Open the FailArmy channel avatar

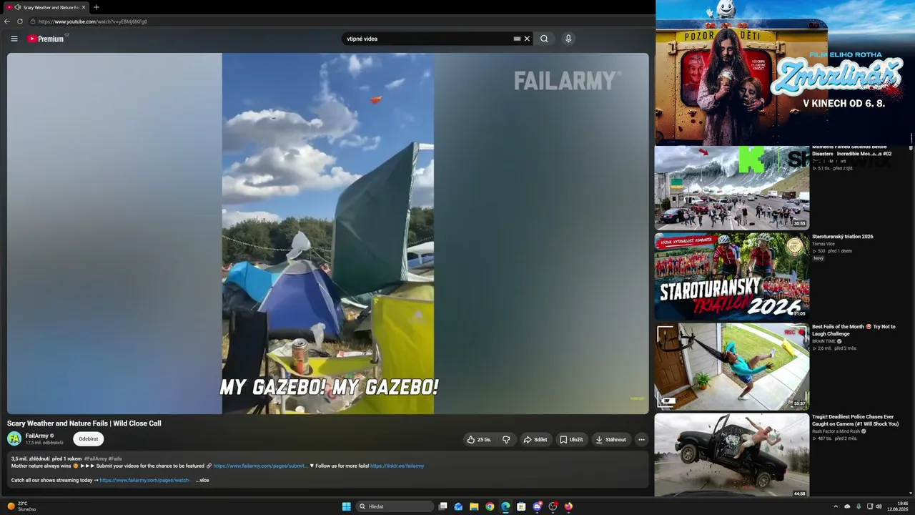(14, 438)
